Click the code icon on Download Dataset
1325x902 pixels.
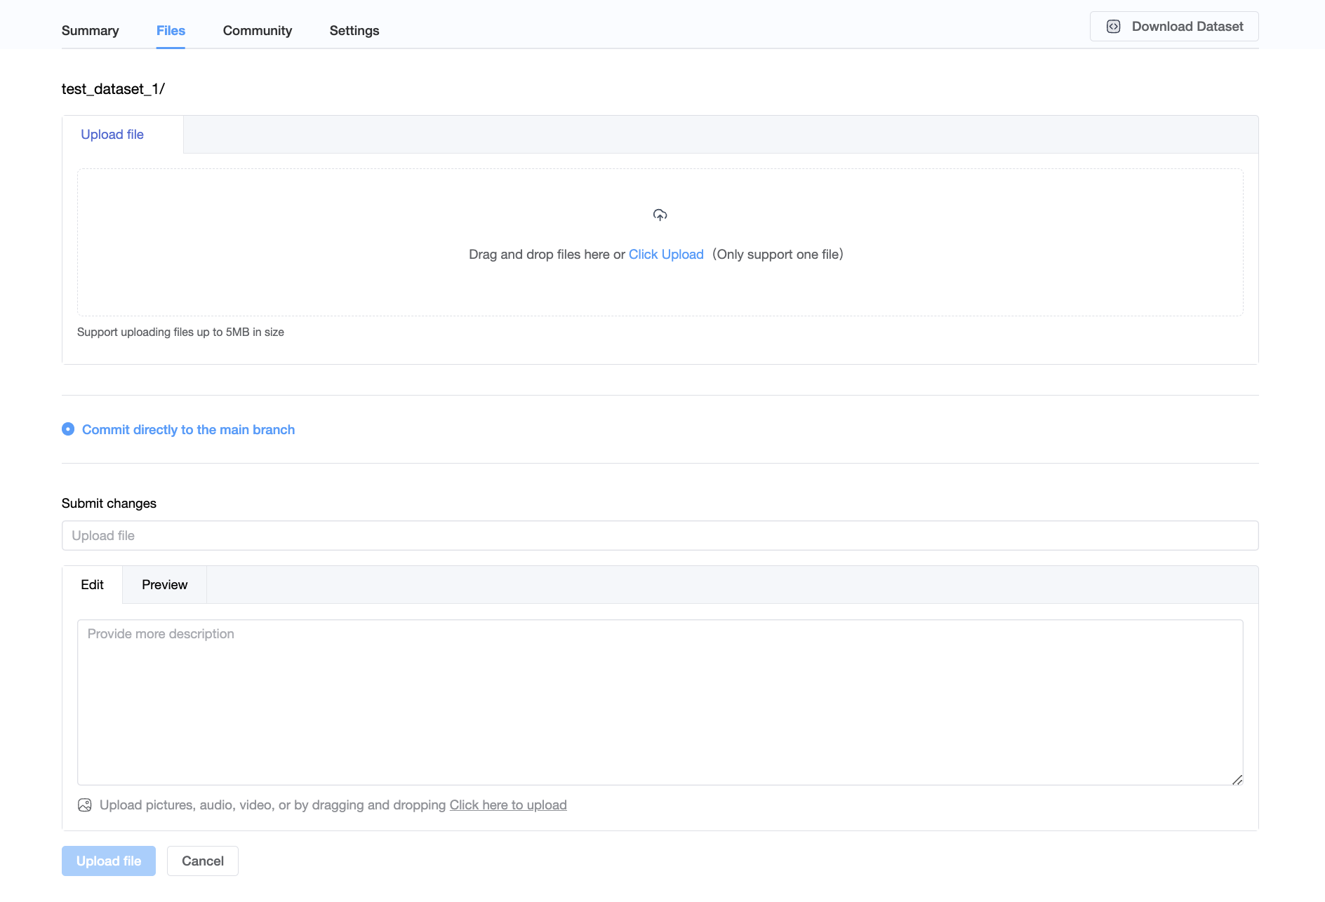[x=1113, y=27]
